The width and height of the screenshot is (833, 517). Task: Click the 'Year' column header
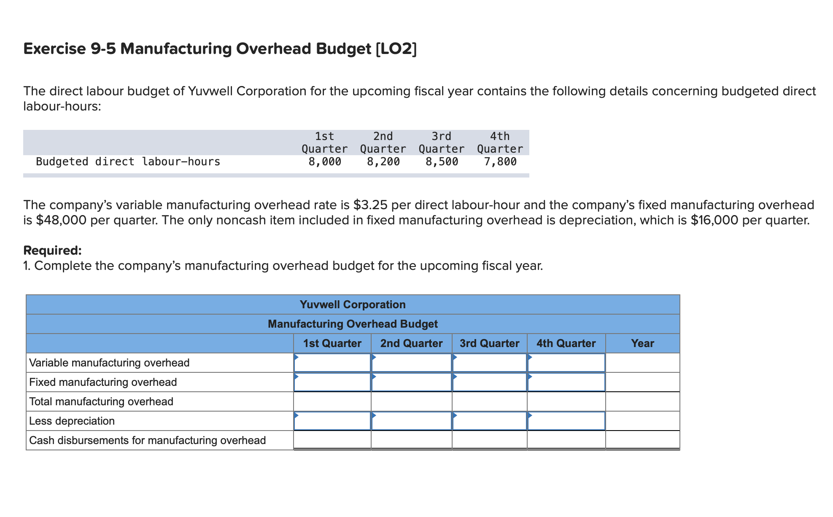[x=643, y=343]
